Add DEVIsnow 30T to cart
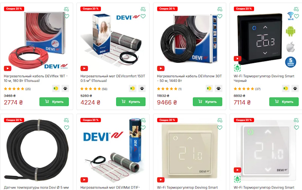The image size is (302, 190). click(207, 101)
